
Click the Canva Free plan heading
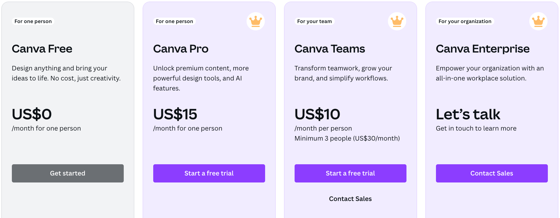[x=42, y=49]
